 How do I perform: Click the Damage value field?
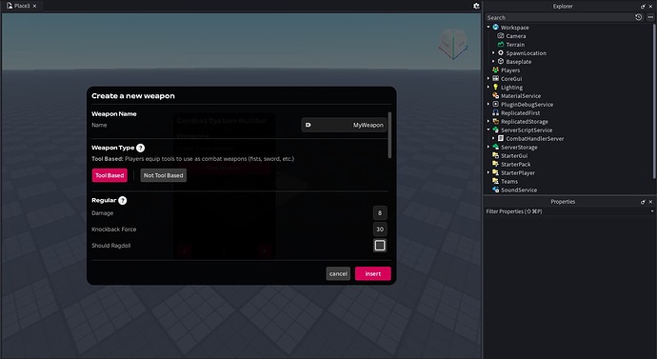(x=380, y=212)
